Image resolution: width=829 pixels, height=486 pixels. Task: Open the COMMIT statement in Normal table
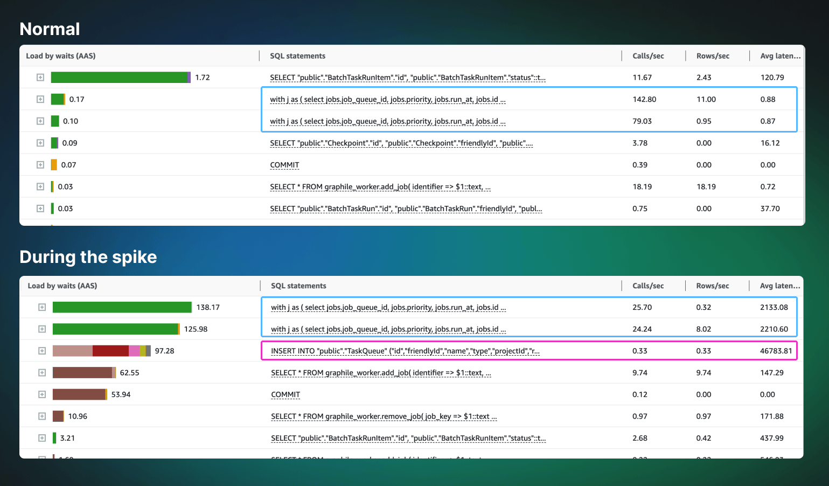point(284,165)
